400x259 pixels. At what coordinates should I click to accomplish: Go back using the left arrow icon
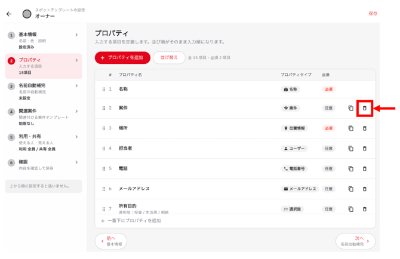click(9, 14)
